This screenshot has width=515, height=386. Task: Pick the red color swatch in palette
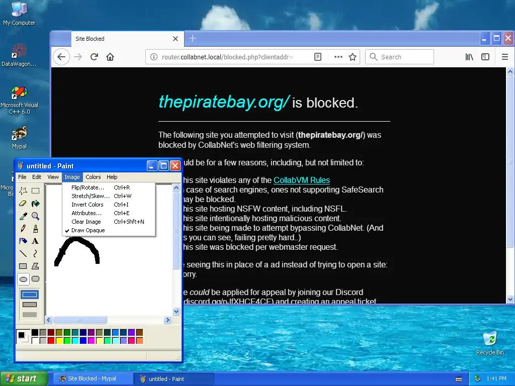point(51,340)
